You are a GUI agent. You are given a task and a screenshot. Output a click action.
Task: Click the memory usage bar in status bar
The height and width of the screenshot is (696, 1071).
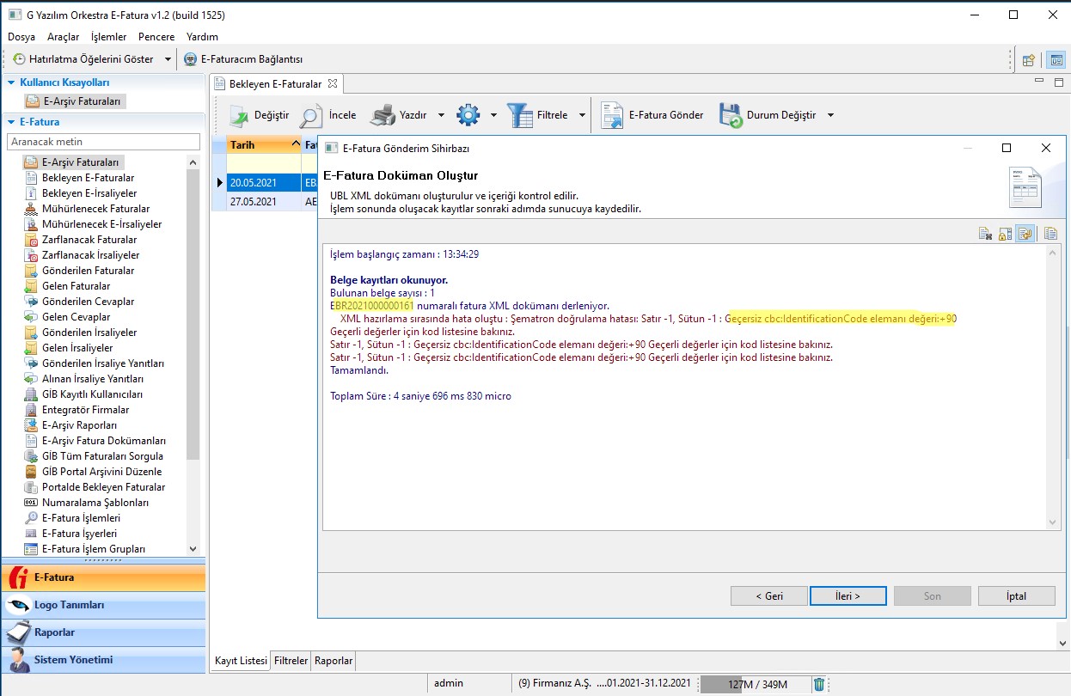756,684
